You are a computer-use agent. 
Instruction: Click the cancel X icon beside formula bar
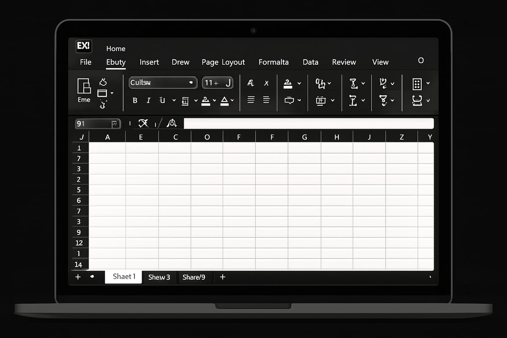144,123
